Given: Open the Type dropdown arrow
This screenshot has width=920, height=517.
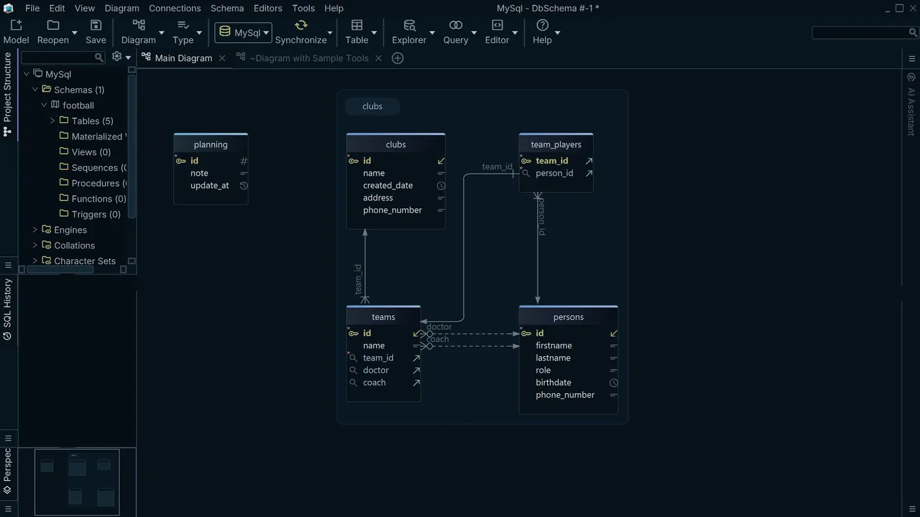Looking at the screenshot, I should [199, 33].
